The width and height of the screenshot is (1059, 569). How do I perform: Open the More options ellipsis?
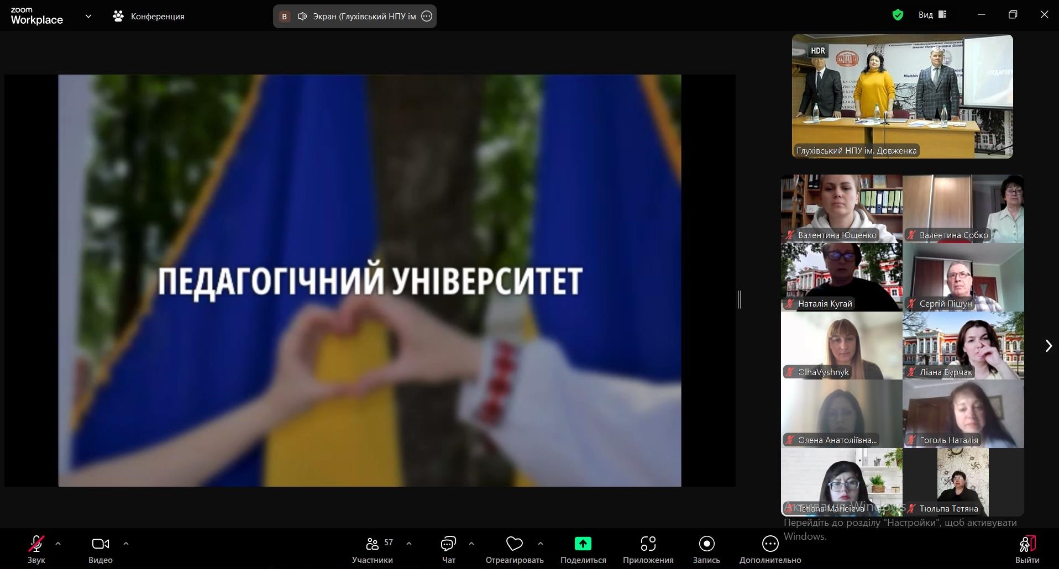point(770,544)
